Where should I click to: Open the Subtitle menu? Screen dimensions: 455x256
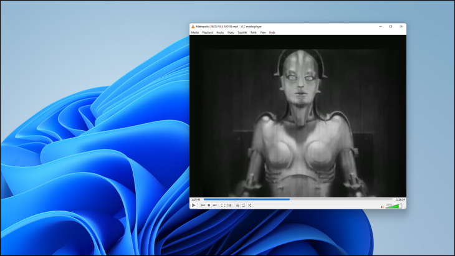click(x=242, y=32)
